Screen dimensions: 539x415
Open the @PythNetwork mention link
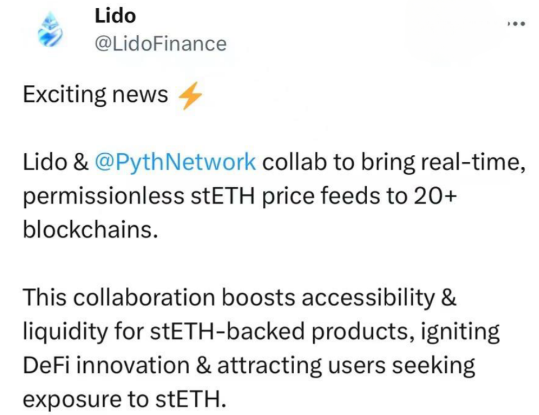[x=176, y=162]
